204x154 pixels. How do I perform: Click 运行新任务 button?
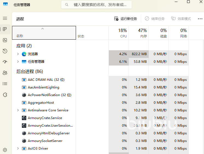pyautogui.click(x=126, y=19)
